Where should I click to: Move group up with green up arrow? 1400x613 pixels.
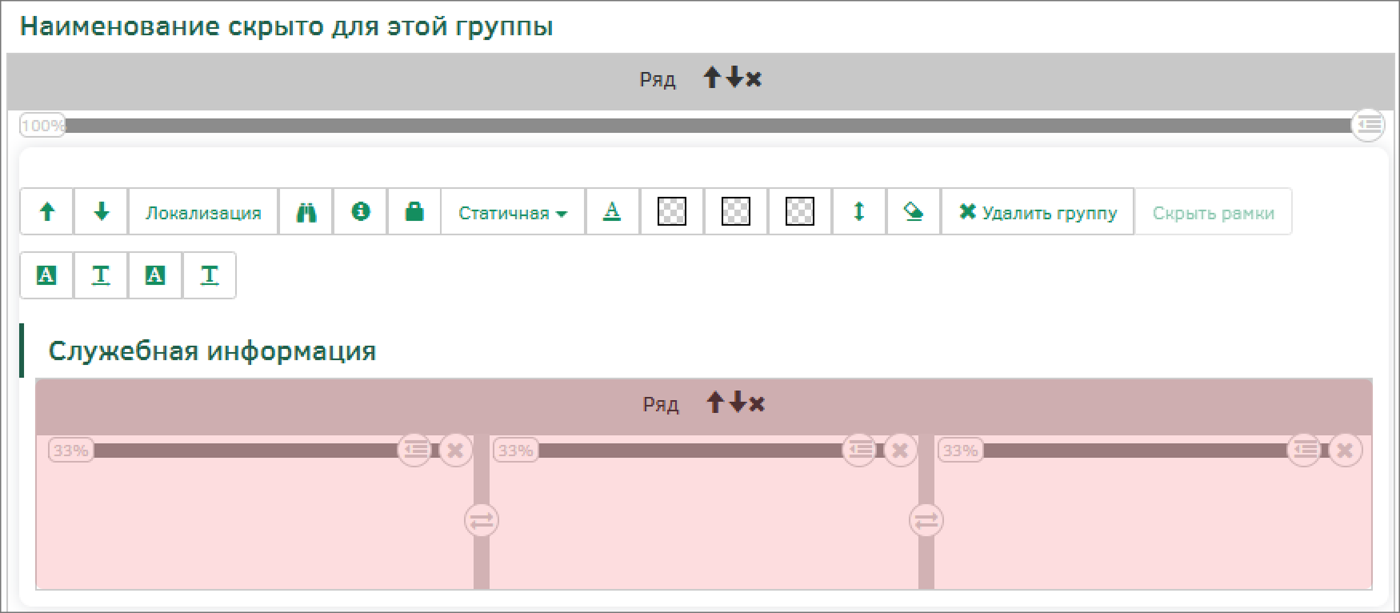click(47, 212)
